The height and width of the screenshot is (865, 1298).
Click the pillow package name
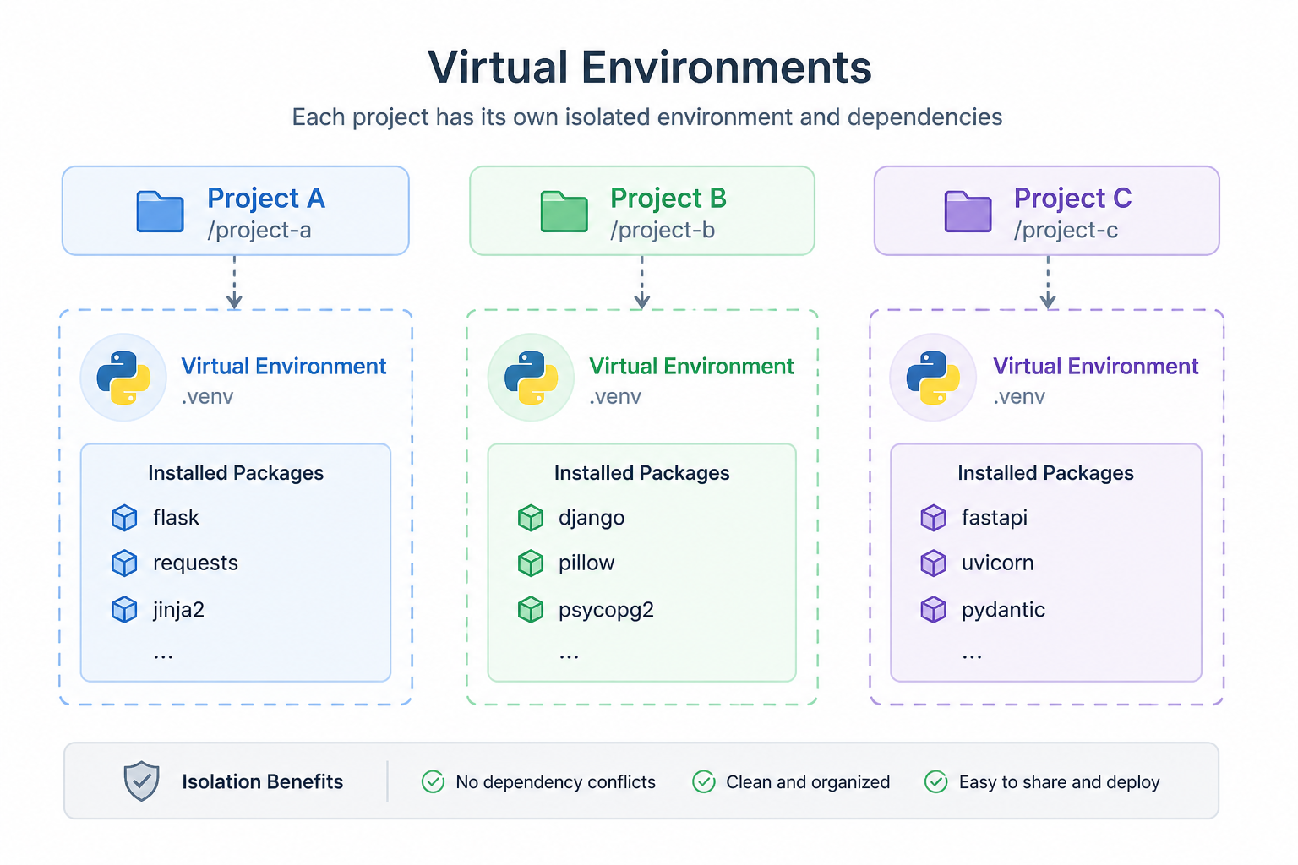(x=586, y=563)
